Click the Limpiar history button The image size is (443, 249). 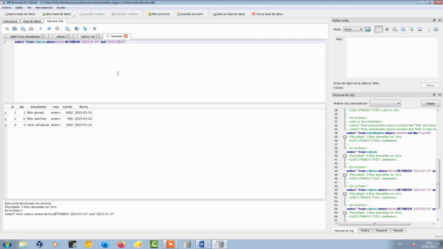pos(431,103)
